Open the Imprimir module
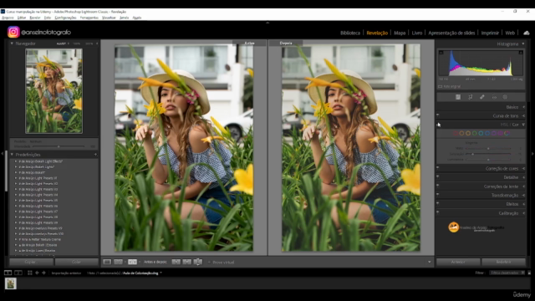The height and width of the screenshot is (301, 535). click(490, 33)
